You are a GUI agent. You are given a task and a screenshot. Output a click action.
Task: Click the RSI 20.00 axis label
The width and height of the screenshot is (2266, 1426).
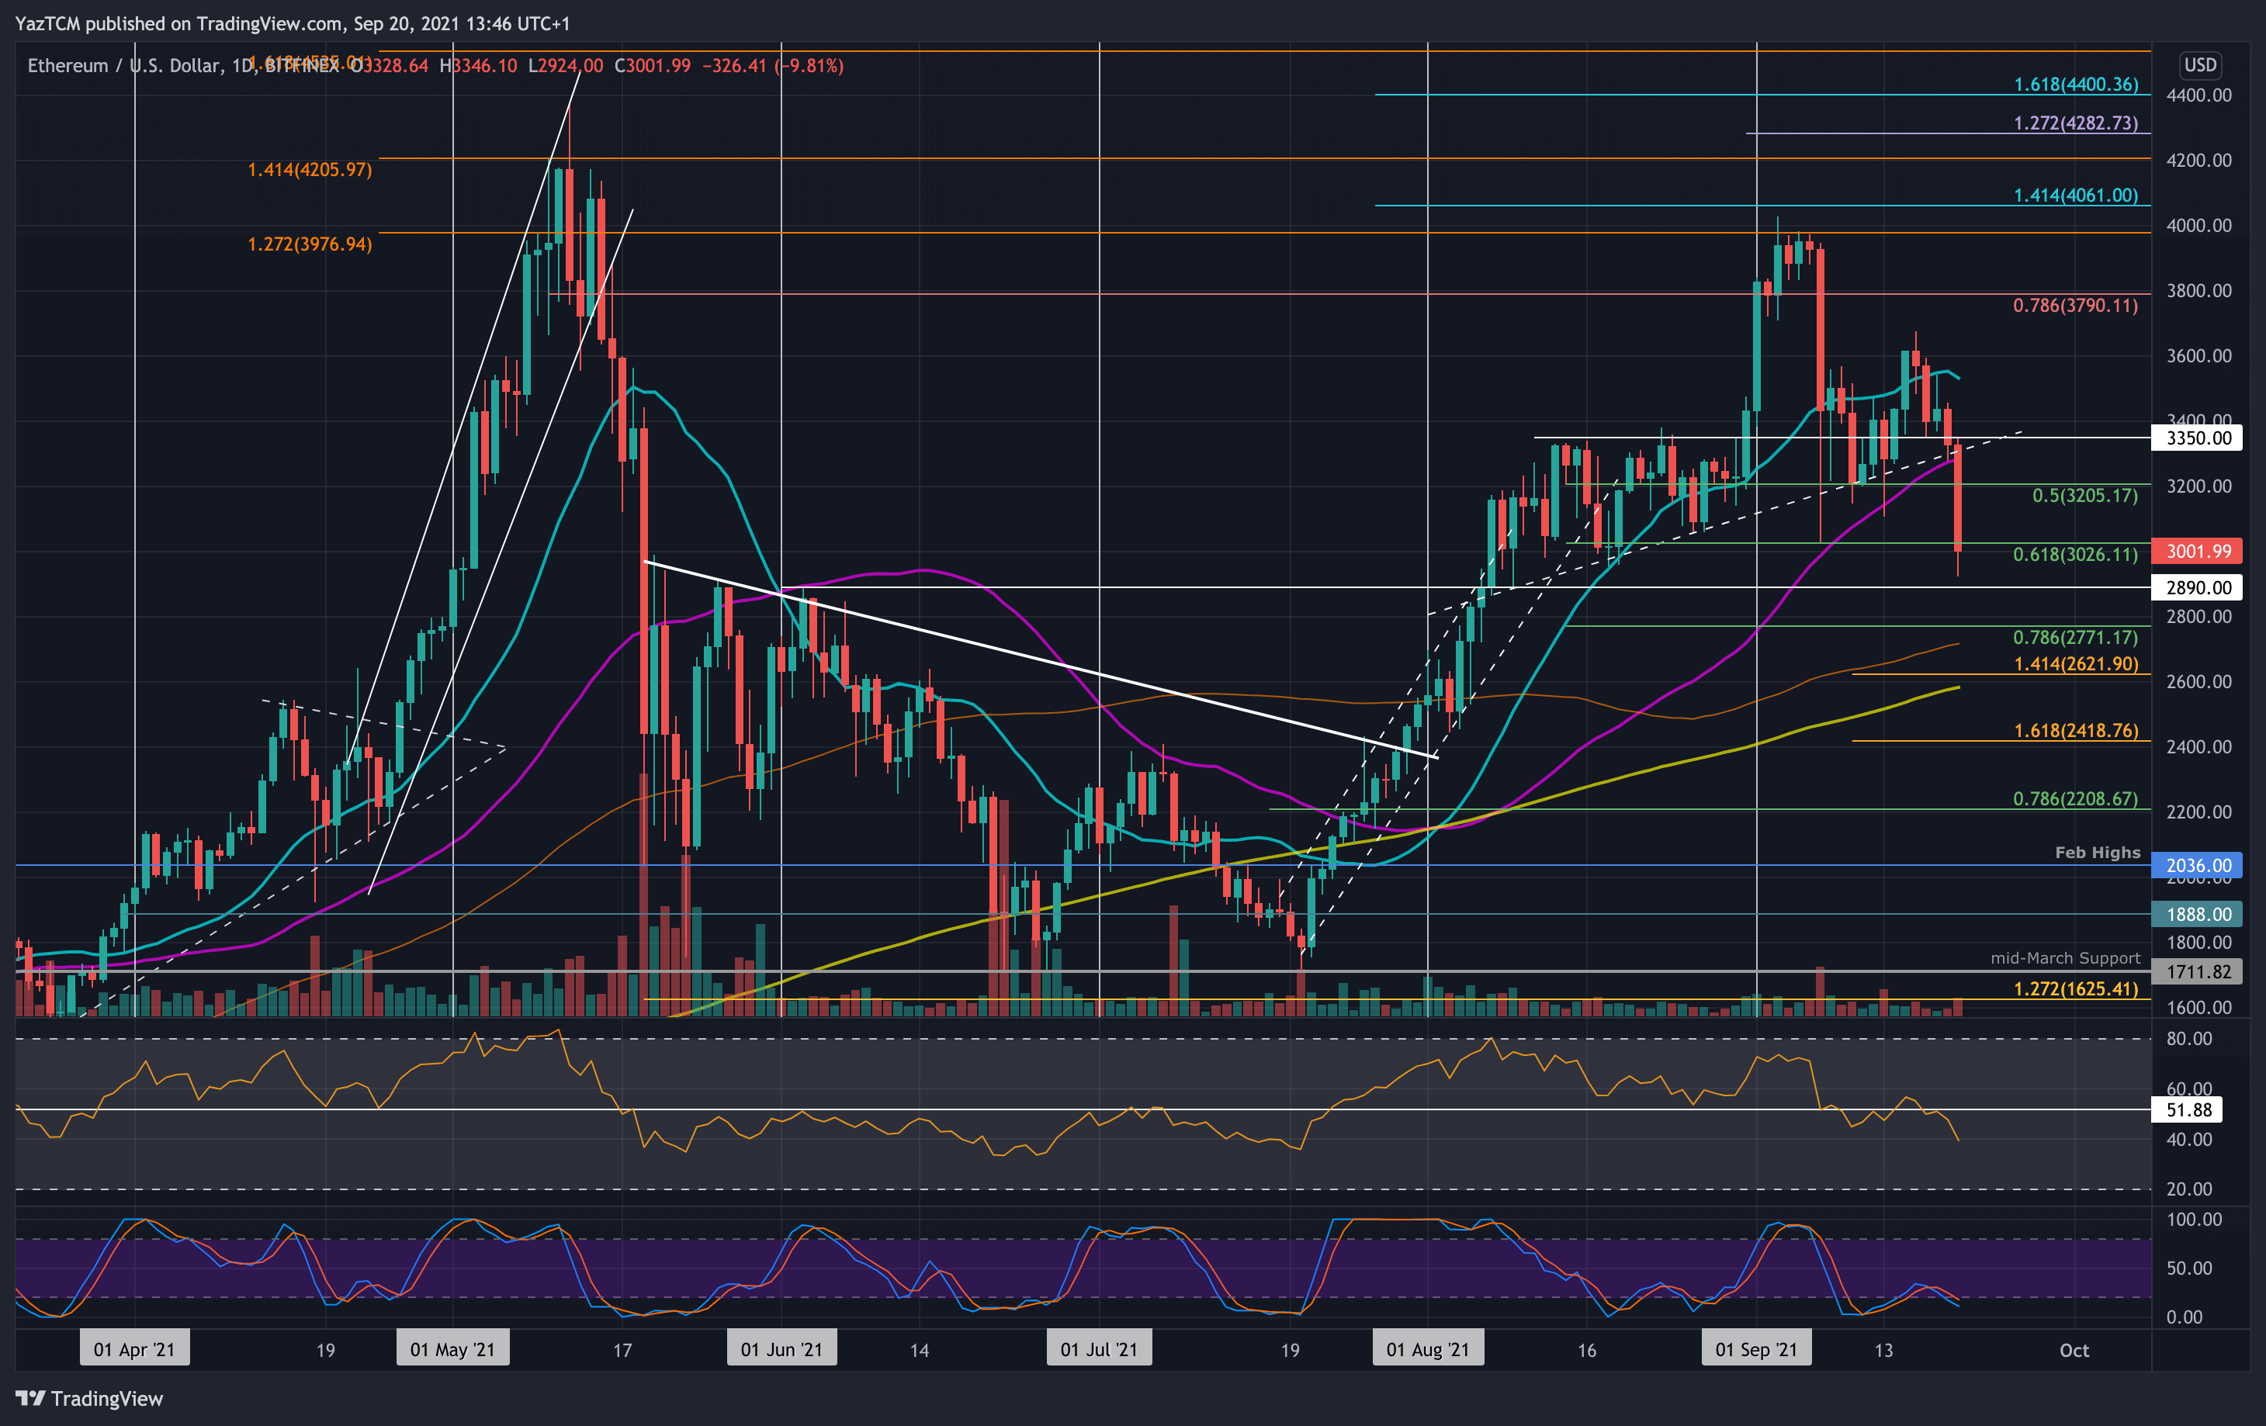point(2189,1190)
